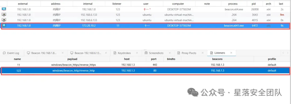Click the camera icon on the Screenshots tab
291x104 pixels.
146,53
